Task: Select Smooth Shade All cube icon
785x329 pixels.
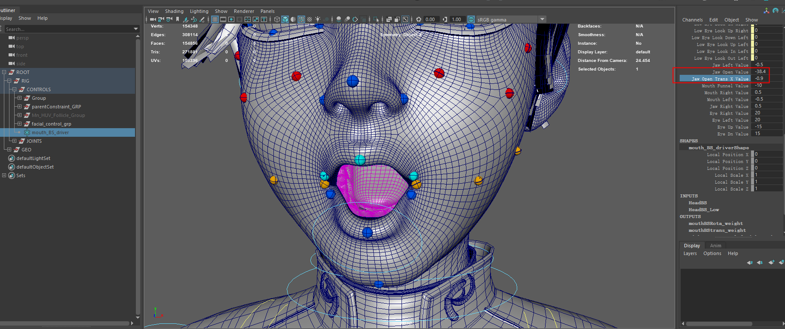Action: click(x=285, y=19)
